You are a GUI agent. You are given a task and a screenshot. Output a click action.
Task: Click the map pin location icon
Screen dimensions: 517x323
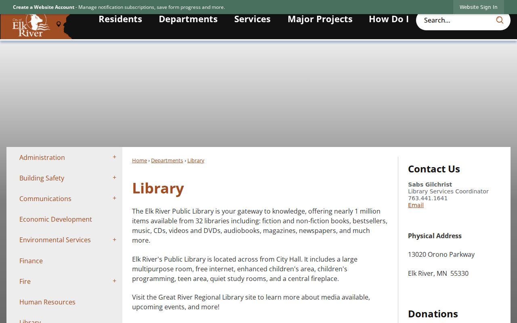(x=59, y=24)
